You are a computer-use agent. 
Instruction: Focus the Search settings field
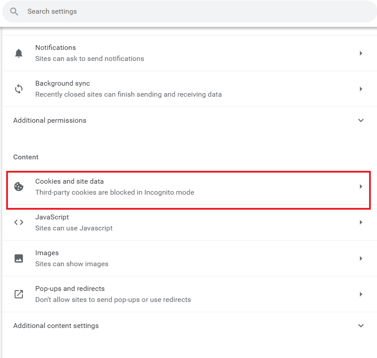point(190,11)
